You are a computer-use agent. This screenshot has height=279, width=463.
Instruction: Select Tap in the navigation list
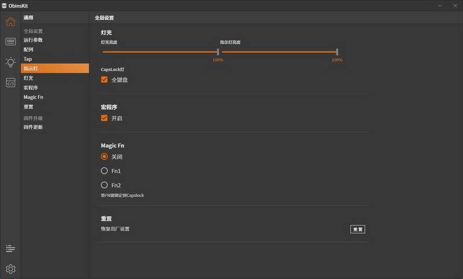[x=28, y=59]
